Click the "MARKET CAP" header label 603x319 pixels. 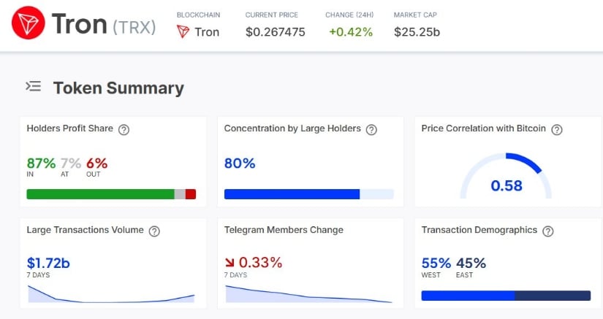415,15
